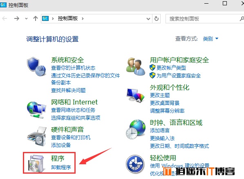Open the 调整屏幕分辨率 link

(167, 111)
